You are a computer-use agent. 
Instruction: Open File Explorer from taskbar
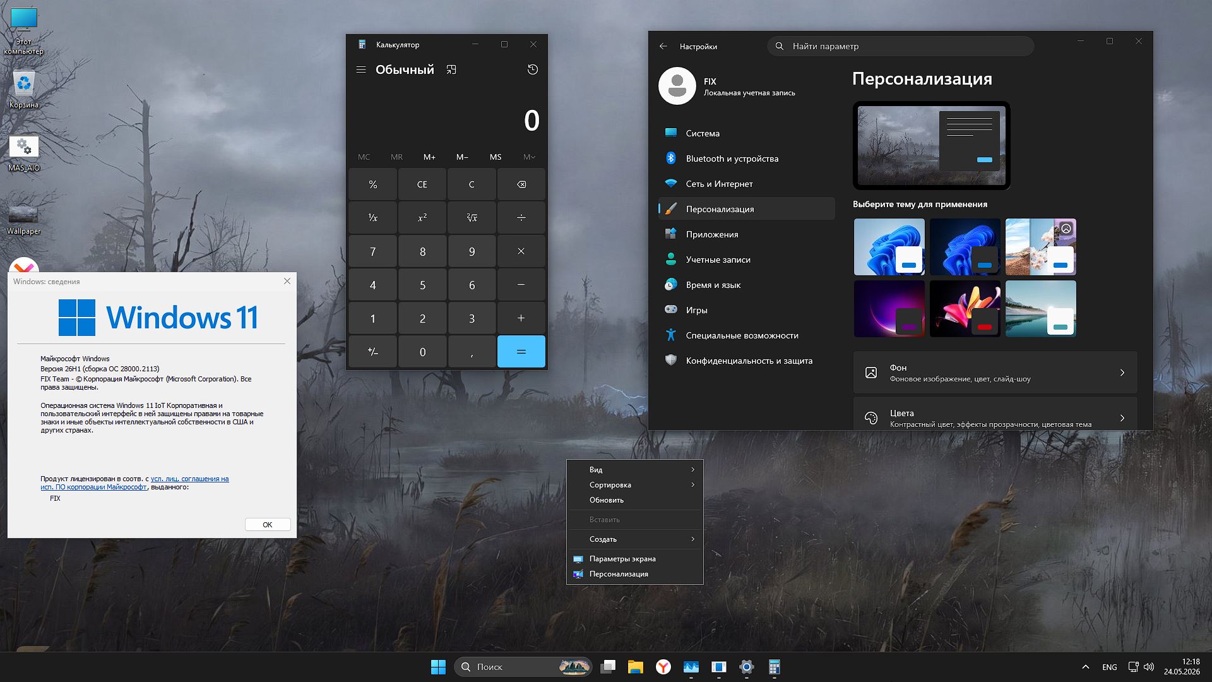[636, 667]
